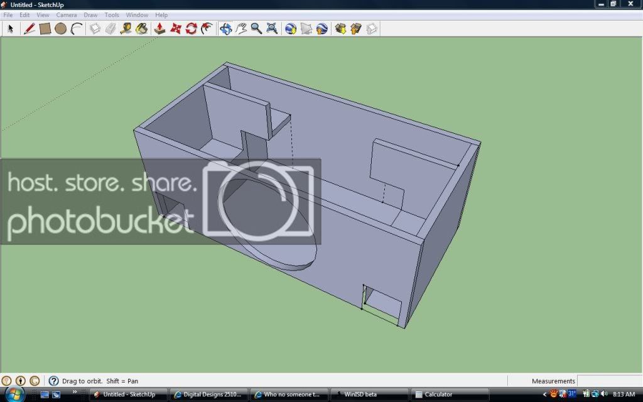Screen dimensions: 643x402
Task: Open the View menu
Action: coord(43,15)
